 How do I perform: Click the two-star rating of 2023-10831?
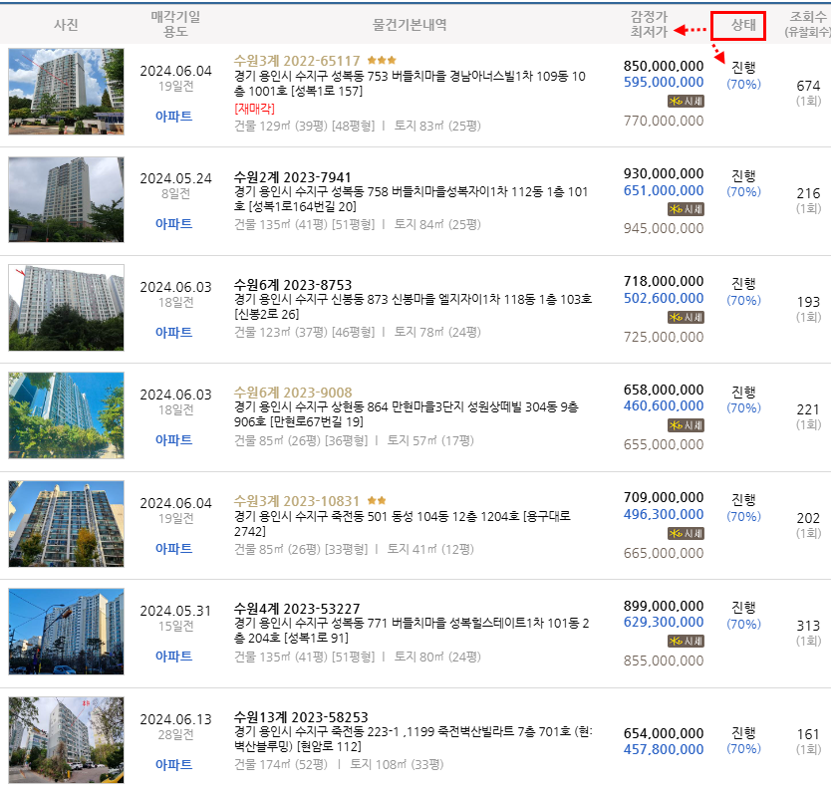(x=377, y=500)
